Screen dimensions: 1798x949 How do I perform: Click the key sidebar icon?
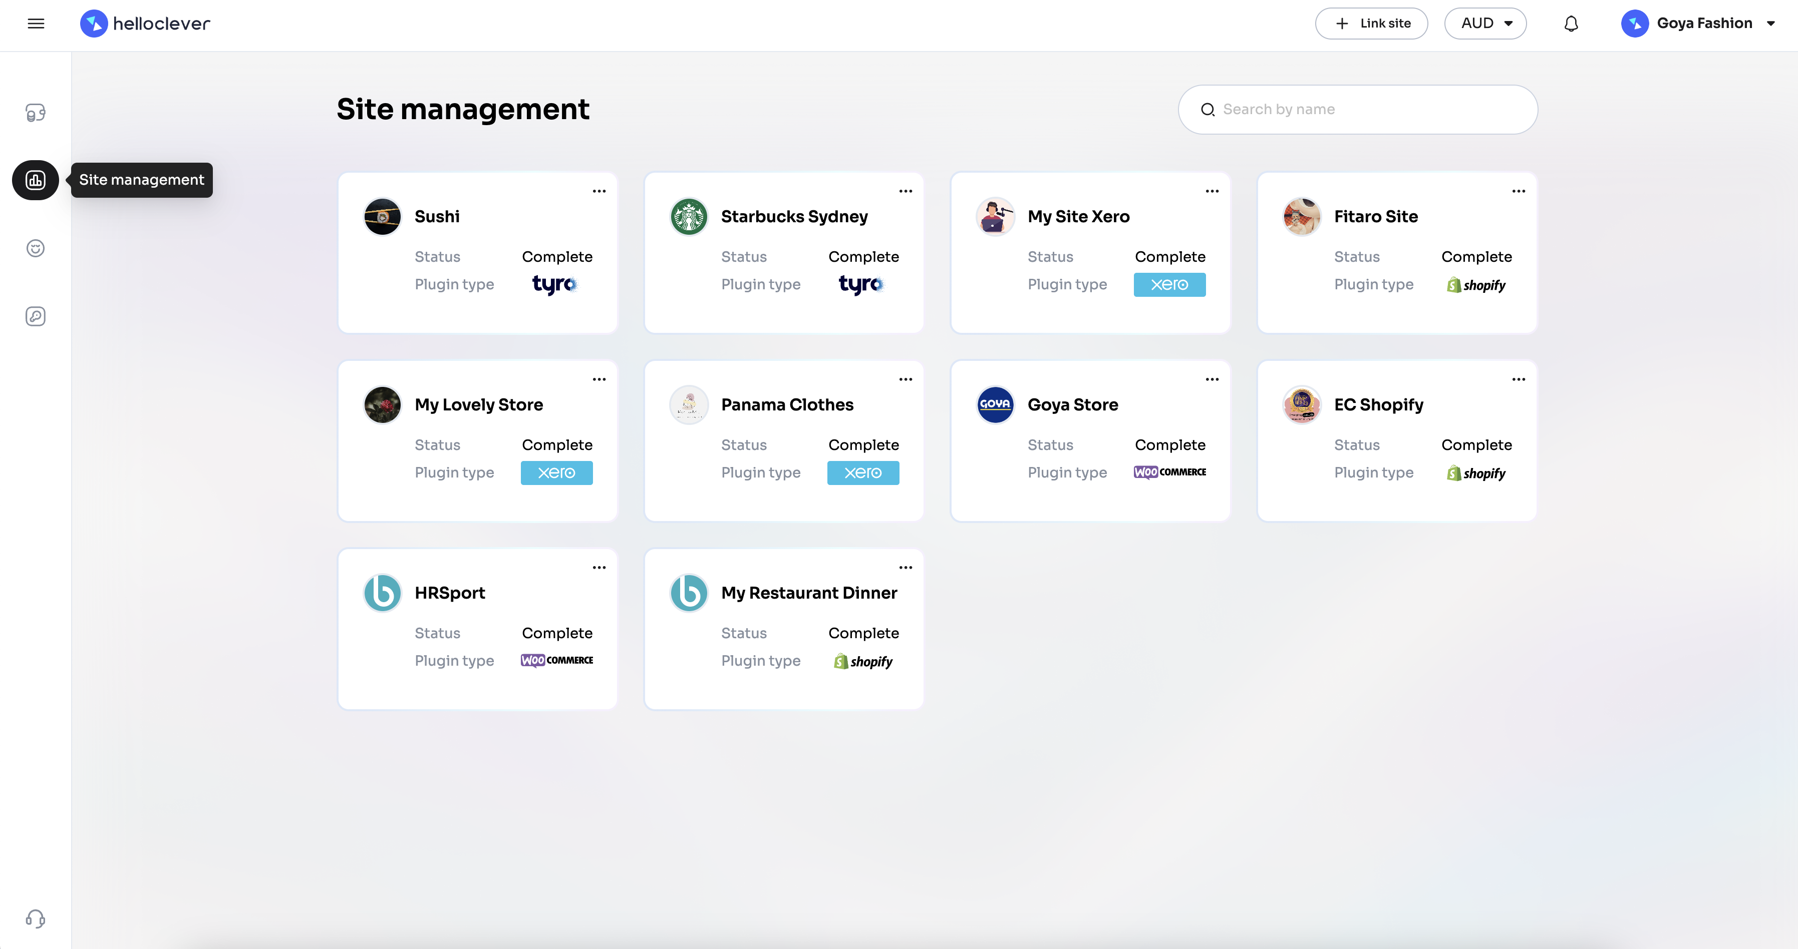[36, 316]
